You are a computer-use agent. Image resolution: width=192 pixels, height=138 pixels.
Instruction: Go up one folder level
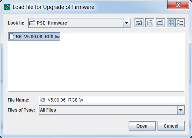(x=139, y=23)
